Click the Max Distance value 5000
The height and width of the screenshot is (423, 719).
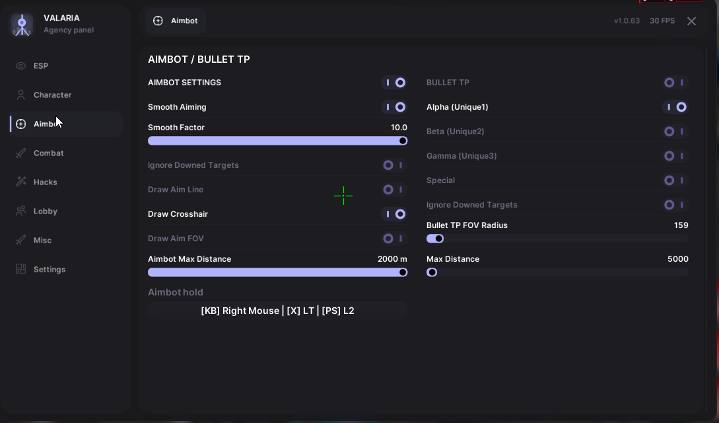(x=677, y=259)
